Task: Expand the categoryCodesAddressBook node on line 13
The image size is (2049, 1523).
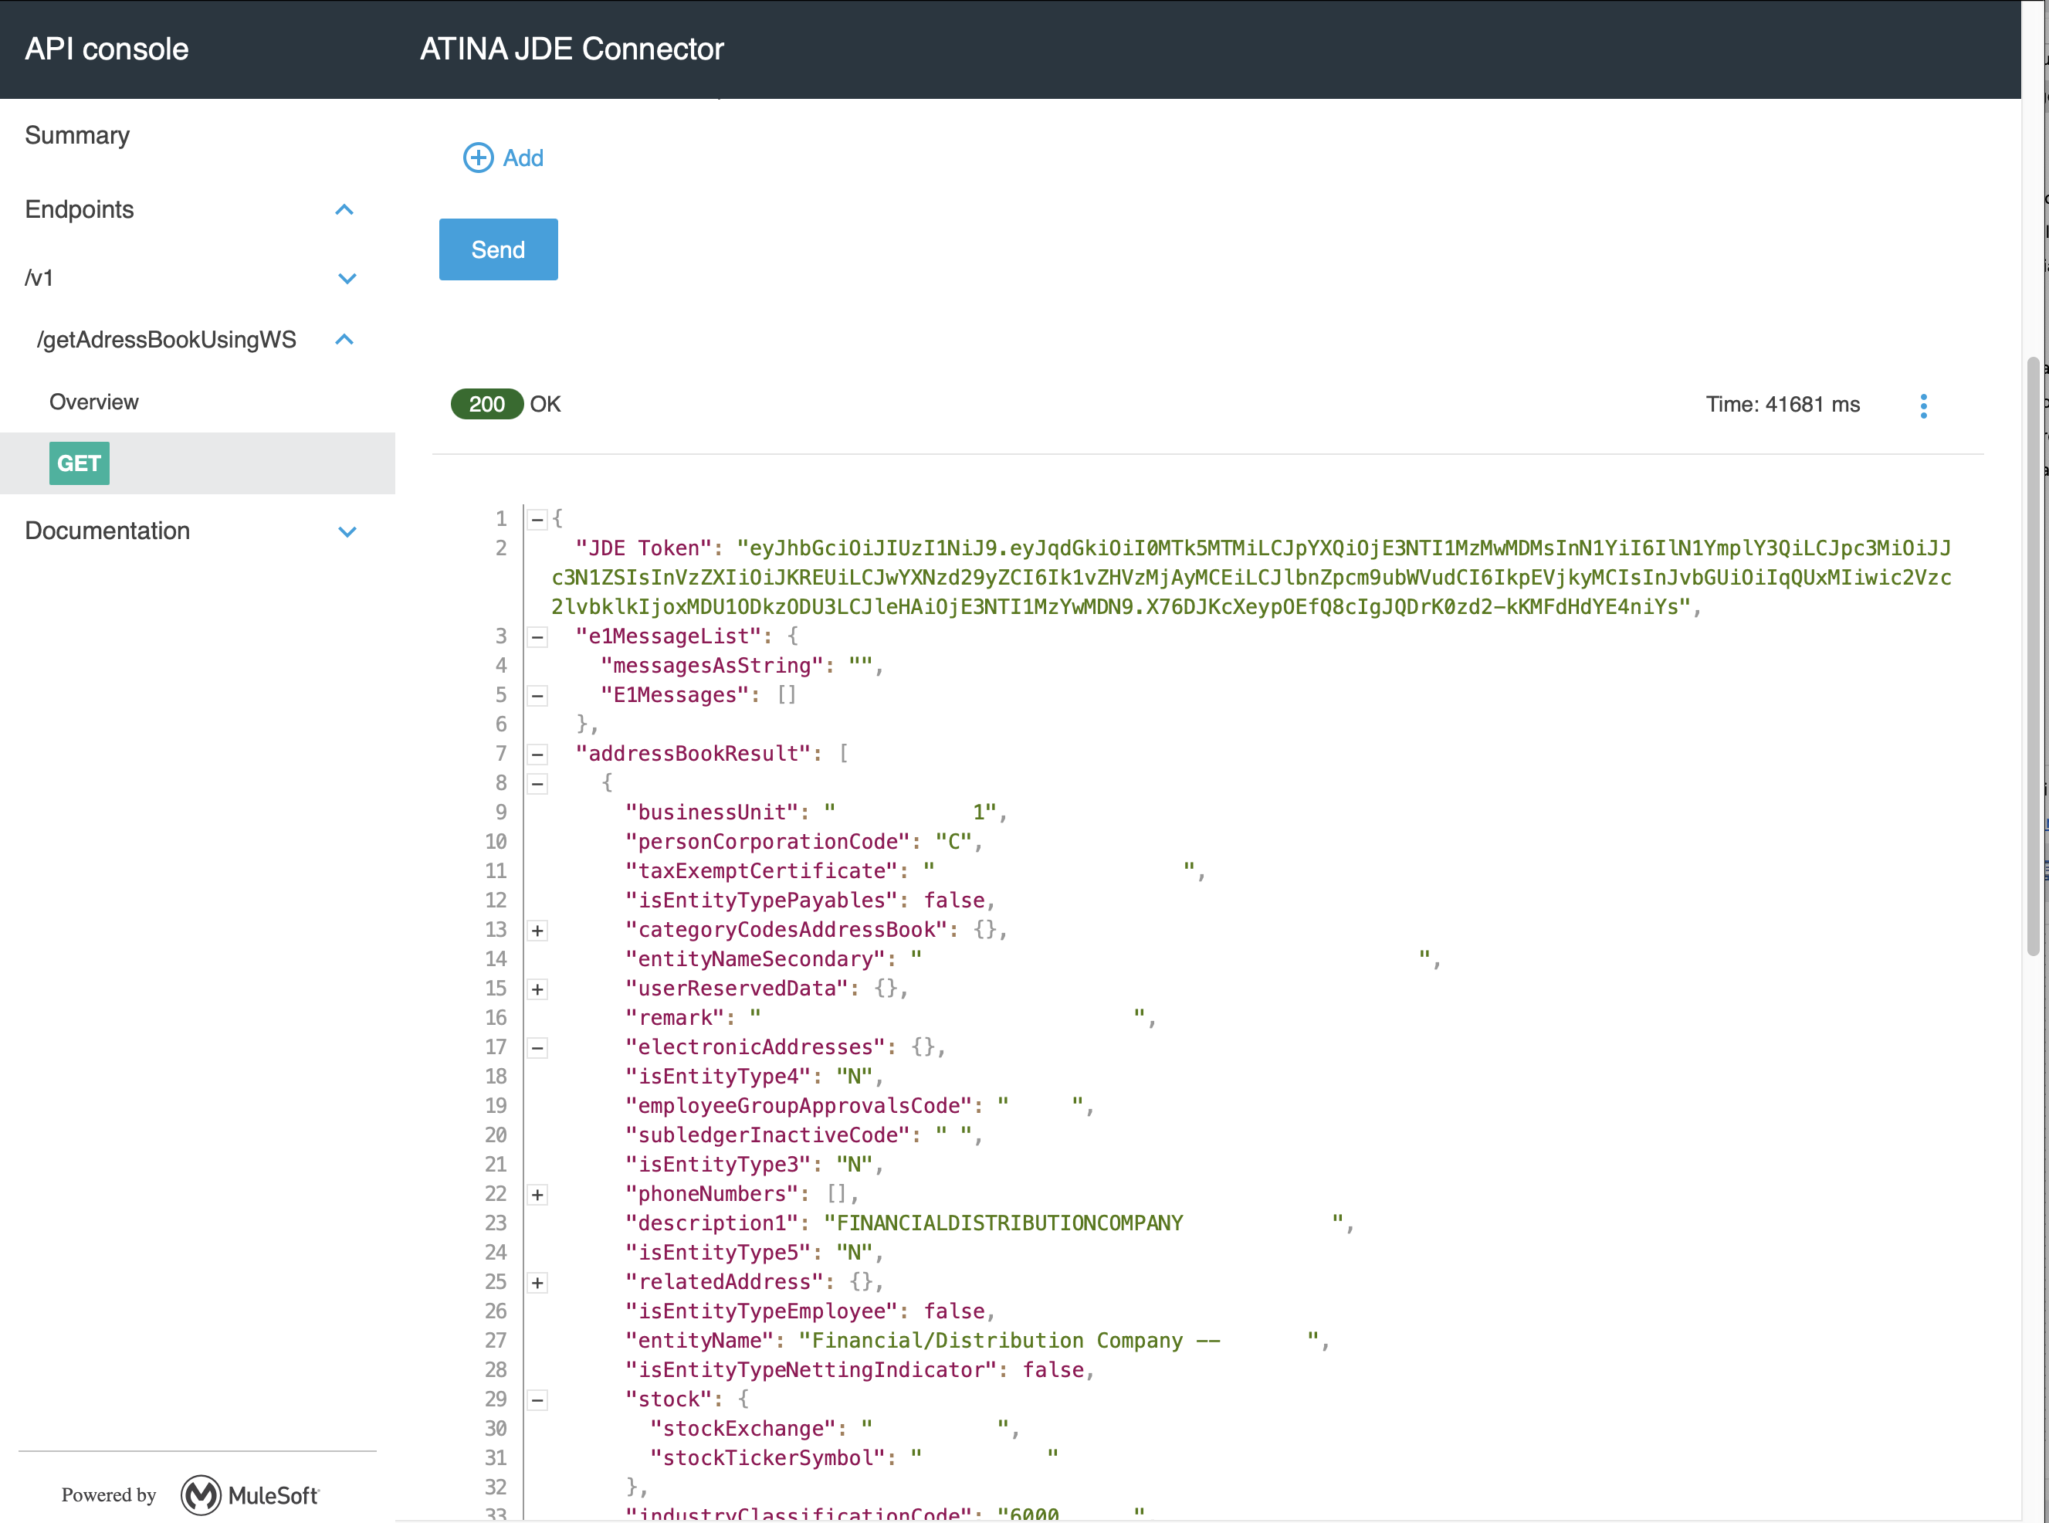Action: [537, 930]
